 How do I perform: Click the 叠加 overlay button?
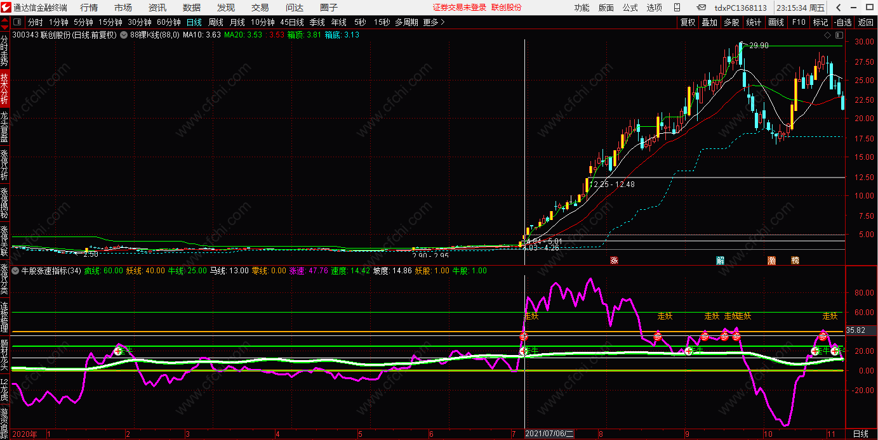tap(709, 22)
